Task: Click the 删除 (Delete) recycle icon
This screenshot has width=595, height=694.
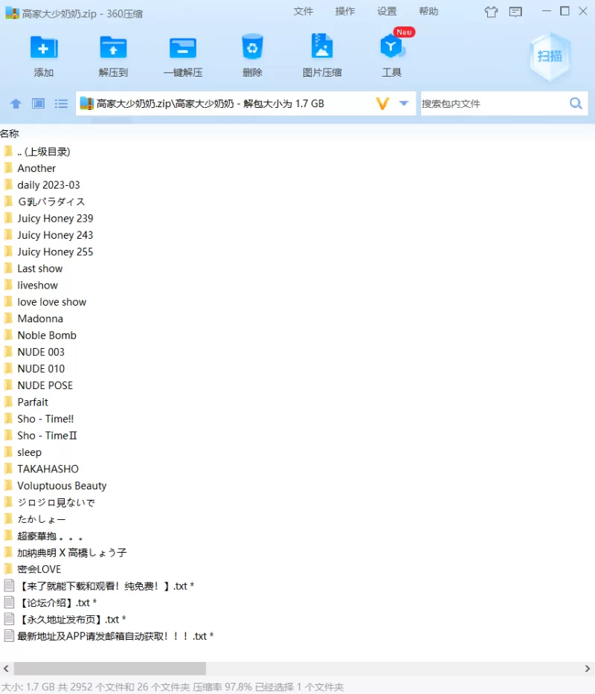Action: [x=252, y=47]
